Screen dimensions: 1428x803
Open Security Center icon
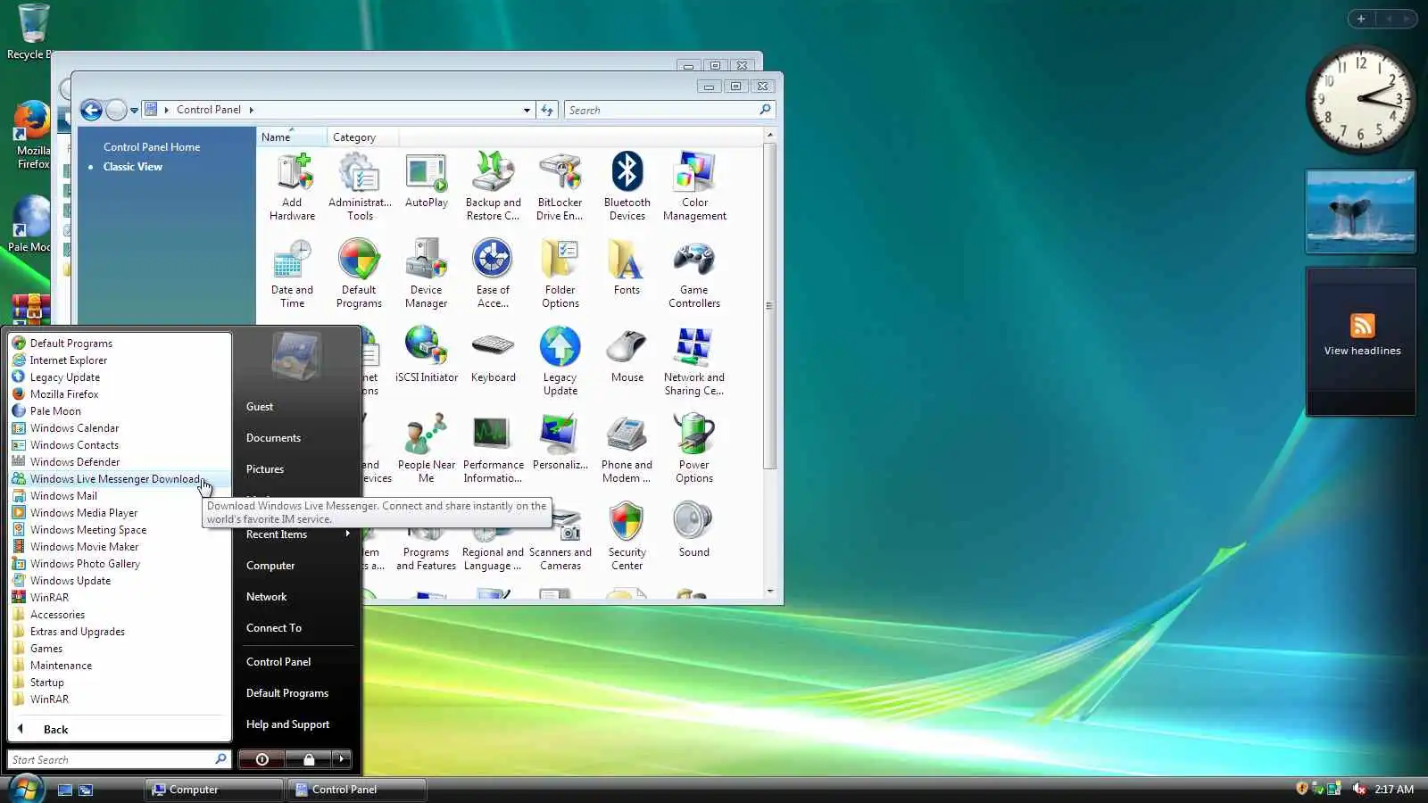pyautogui.click(x=627, y=535)
